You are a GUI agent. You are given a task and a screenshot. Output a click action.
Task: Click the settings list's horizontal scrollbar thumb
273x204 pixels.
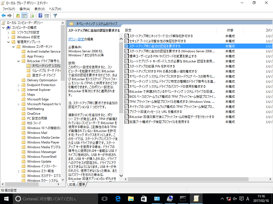click(188, 179)
